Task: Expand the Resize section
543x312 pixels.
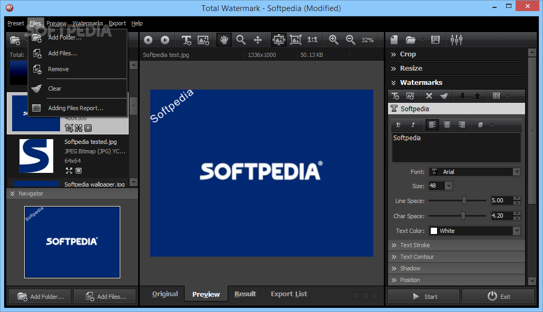Action: coord(457,68)
